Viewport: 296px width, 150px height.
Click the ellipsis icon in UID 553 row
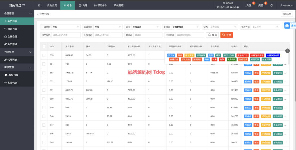(x=286, y=73)
